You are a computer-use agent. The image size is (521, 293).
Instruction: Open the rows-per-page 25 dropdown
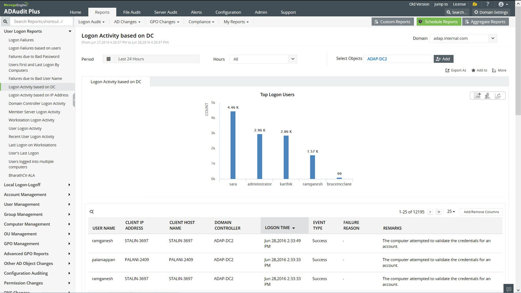click(451, 211)
